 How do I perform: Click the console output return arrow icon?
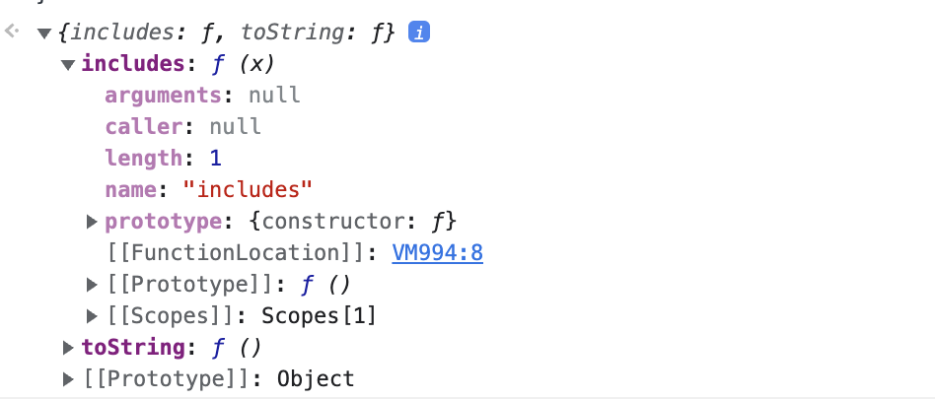pos(12,31)
